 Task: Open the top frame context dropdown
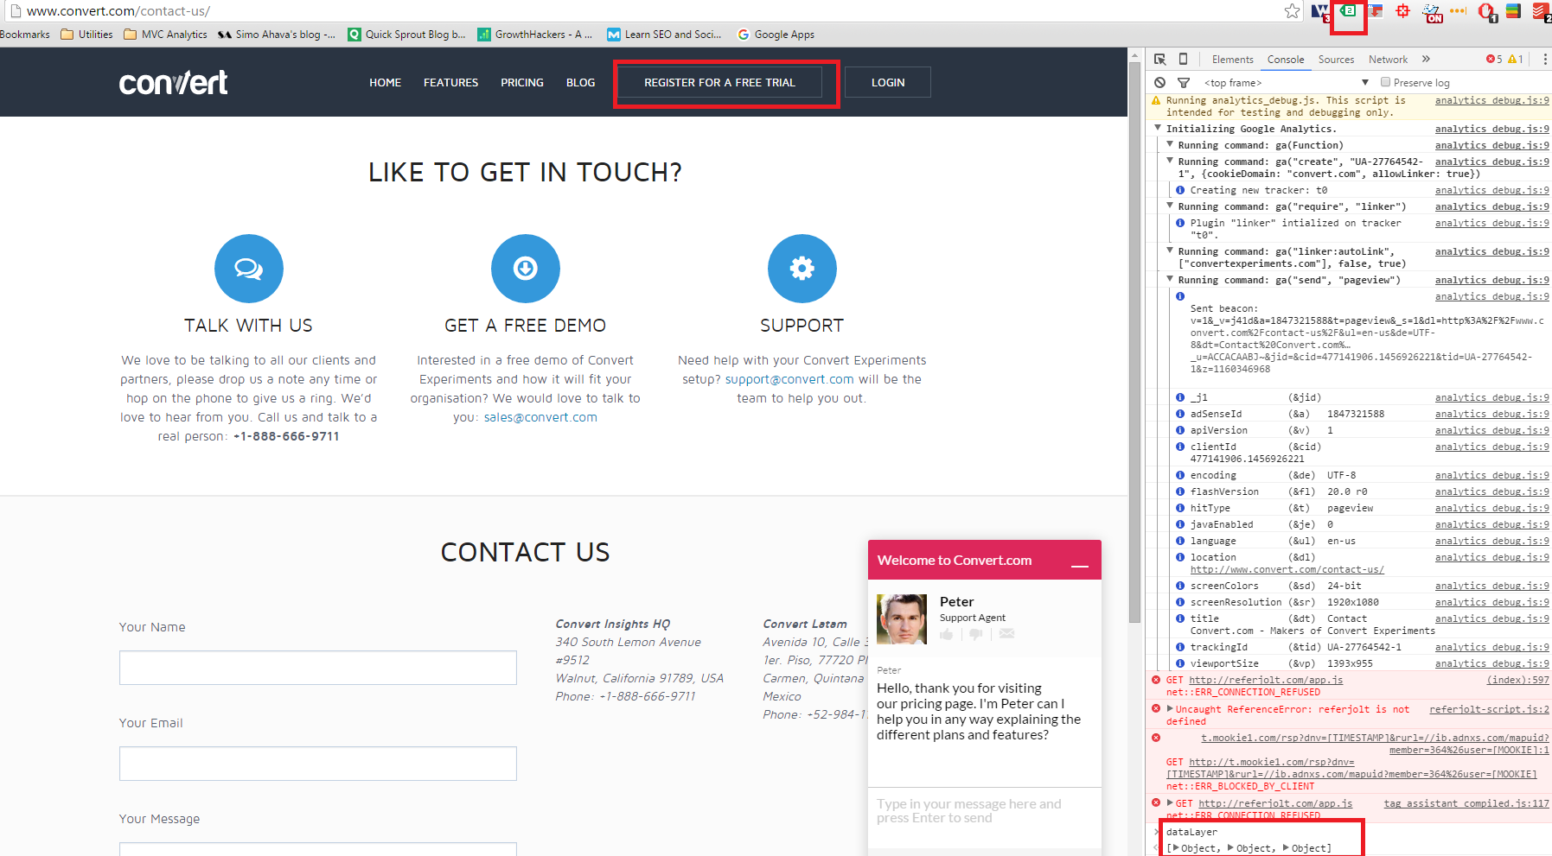pyautogui.click(x=1286, y=83)
